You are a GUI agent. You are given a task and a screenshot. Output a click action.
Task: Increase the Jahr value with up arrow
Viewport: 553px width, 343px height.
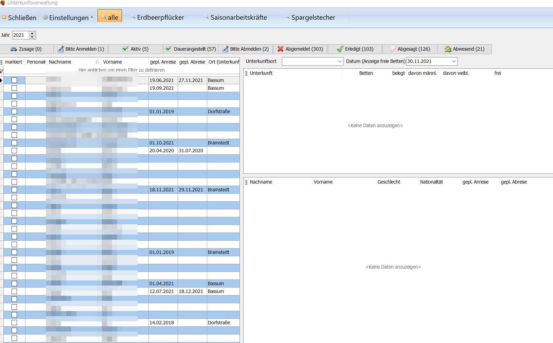(x=32, y=33)
